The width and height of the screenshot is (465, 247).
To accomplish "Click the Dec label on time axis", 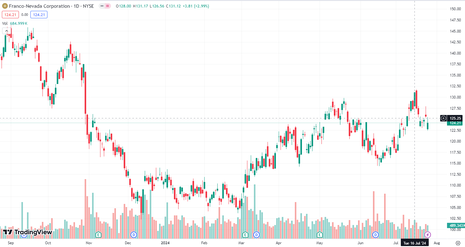I will [128, 243].
